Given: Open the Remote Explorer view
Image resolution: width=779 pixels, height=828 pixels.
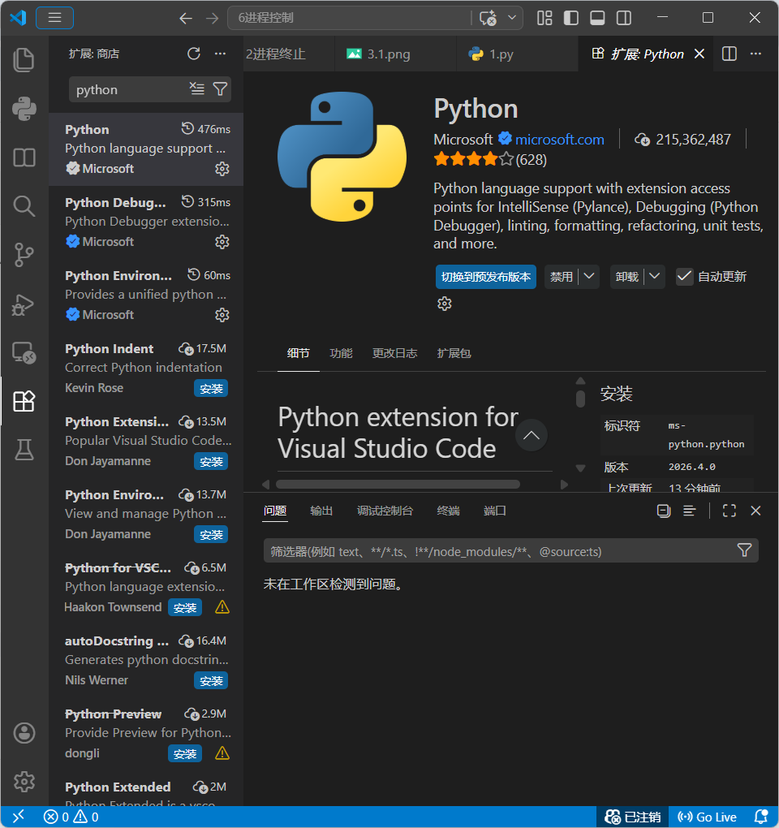Looking at the screenshot, I should [24, 353].
